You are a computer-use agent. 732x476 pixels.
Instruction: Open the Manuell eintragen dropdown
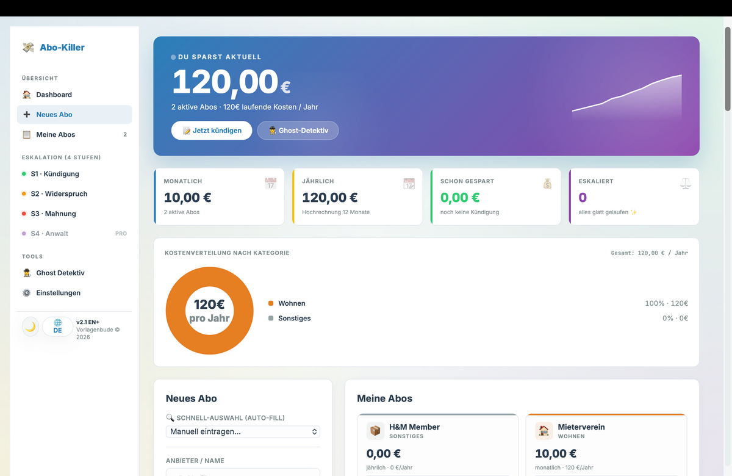[x=243, y=431]
